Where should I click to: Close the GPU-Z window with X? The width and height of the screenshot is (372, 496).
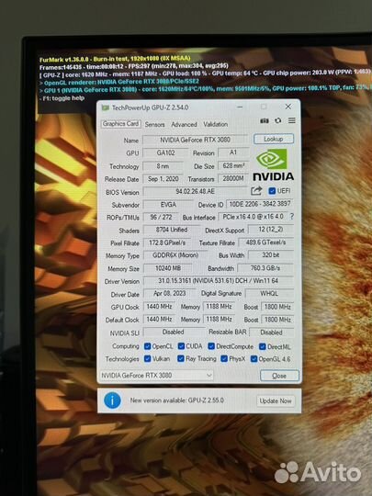click(x=288, y=107)
